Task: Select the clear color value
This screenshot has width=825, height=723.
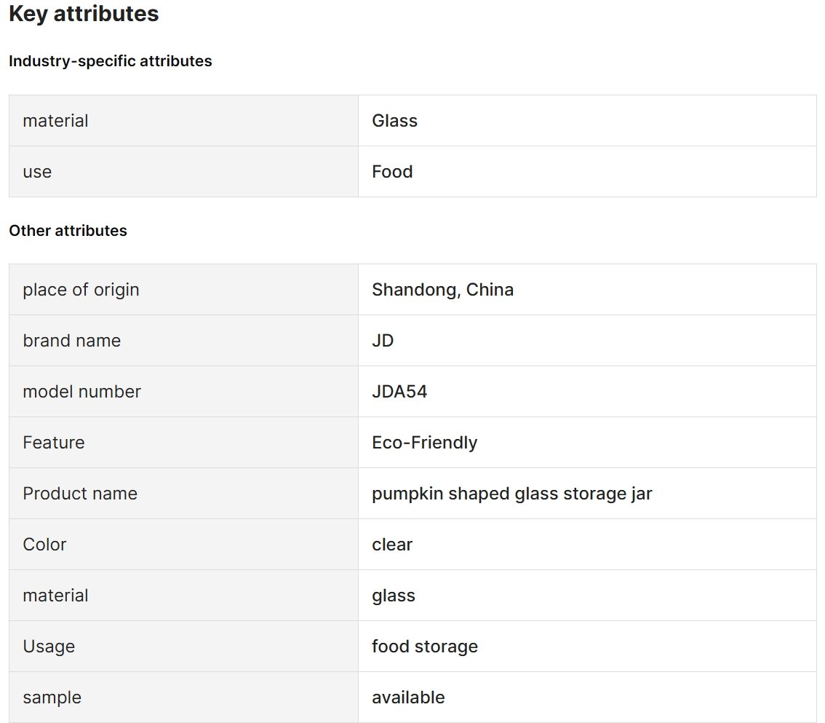Action: [392, 545]
